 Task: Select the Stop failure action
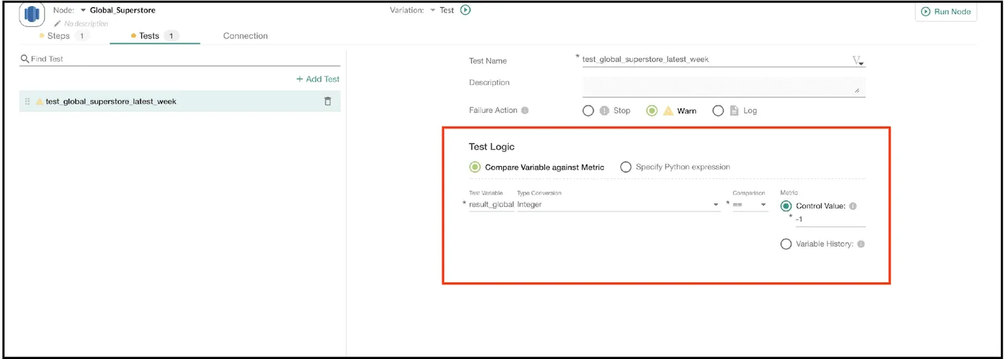click(x=588, y=110)
